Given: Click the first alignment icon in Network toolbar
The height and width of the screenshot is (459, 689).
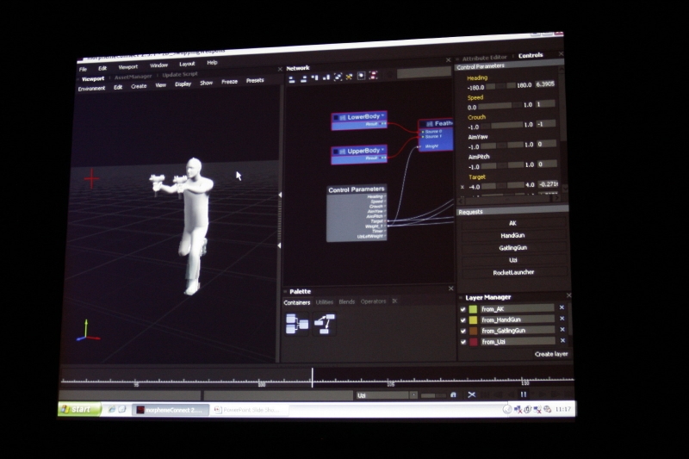Looking at the screenshot, I should [293, 78].
